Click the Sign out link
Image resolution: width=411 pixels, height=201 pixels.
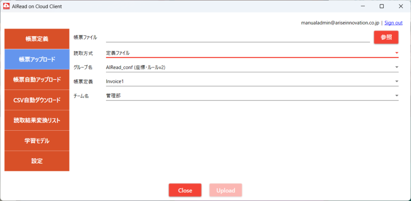click(x=393, y=23)
